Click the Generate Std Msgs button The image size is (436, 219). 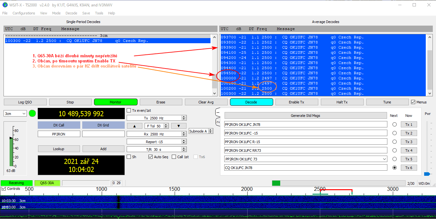tap(305, 116)
